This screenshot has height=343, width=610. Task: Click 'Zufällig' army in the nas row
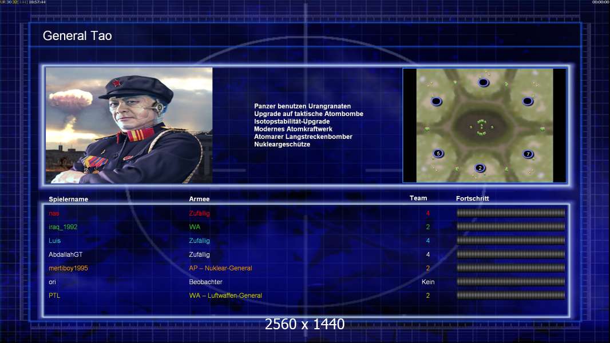(199, 213)
